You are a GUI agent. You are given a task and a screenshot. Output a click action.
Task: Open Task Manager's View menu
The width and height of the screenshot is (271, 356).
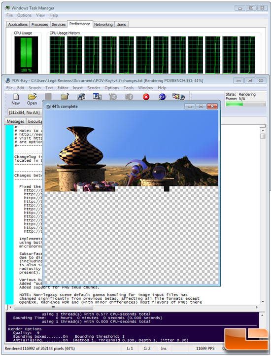(40, 15)
